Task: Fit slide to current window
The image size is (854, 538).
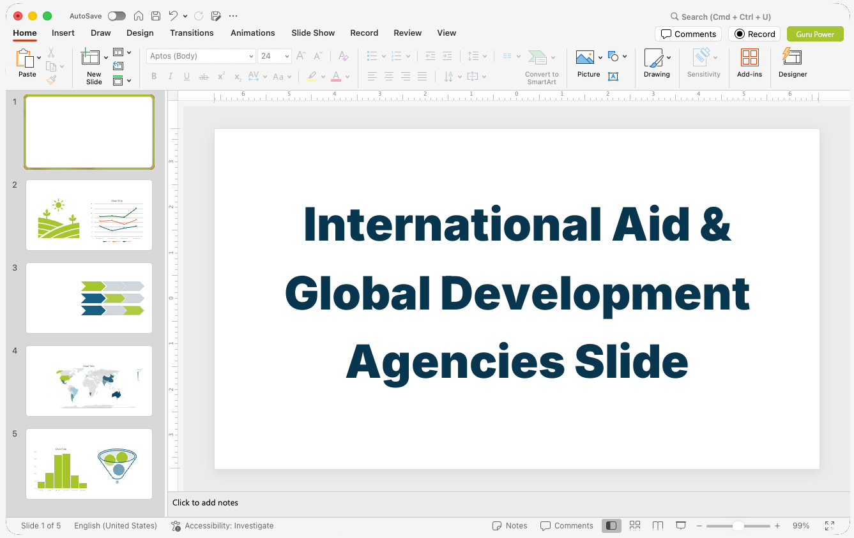Action: point(830,526)
